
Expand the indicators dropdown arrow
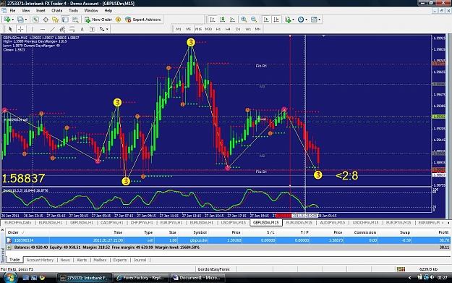point(293,20)
